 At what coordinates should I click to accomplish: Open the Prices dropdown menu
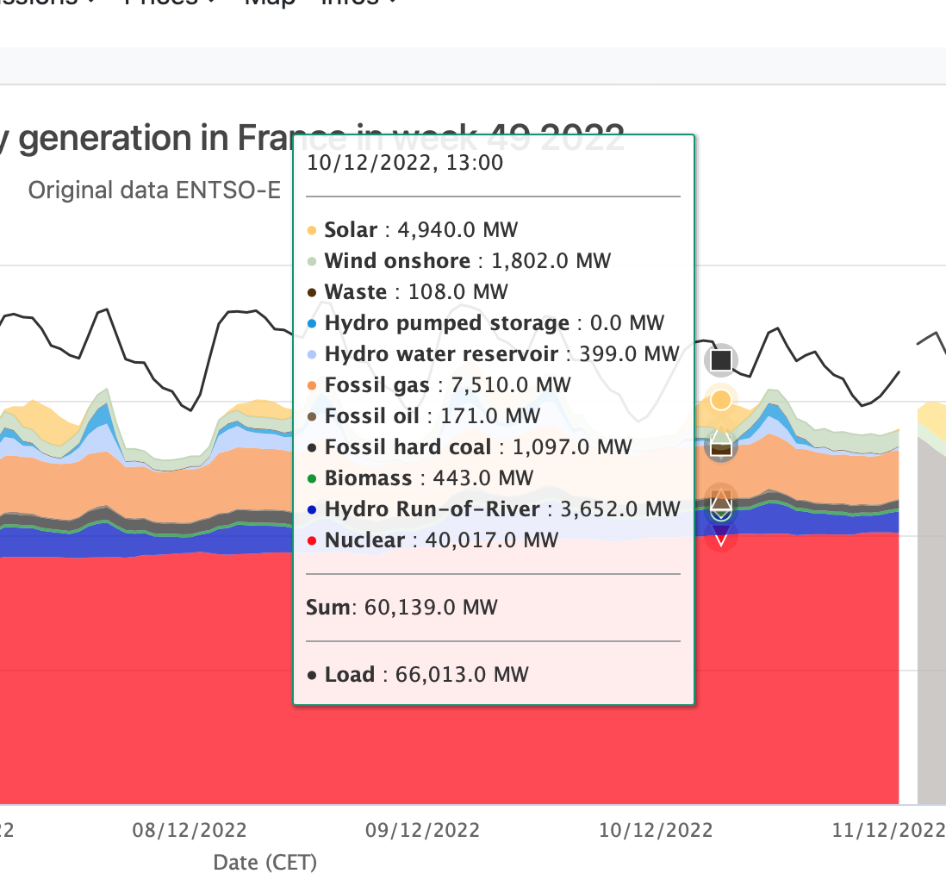point(169,3)
